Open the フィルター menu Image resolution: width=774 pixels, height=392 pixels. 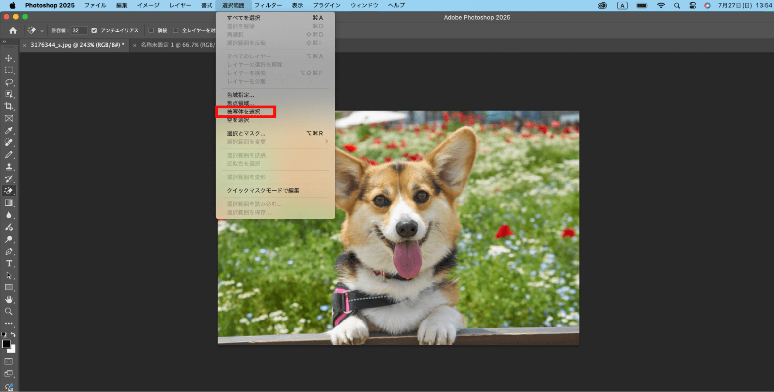[x=268, y=5]
